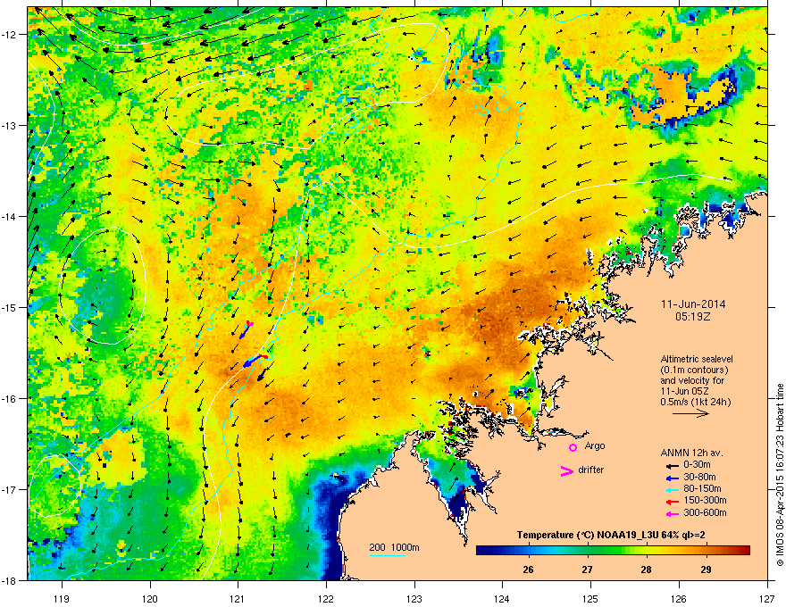
Task: Click the longitude axis label 123
Action: pos(414,598)
